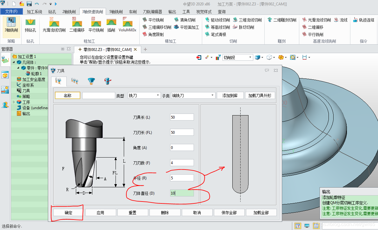Expand the 子类 端铣刀 dropdown
The height and width of the screenshot is (230, 378).
coord(193,96)
